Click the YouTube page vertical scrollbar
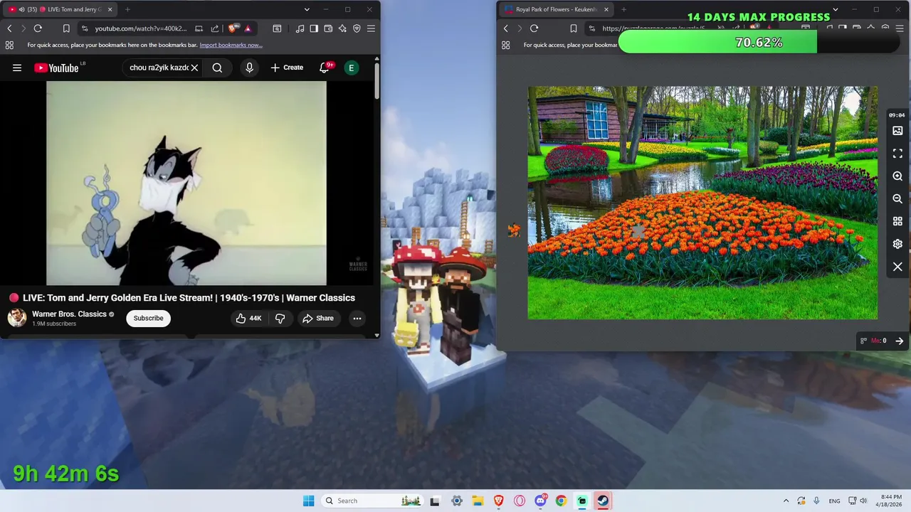This screenshot has width=911, height=512. [x=376, y=80]
